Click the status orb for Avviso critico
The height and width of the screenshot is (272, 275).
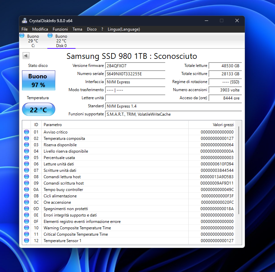(27, 132)
